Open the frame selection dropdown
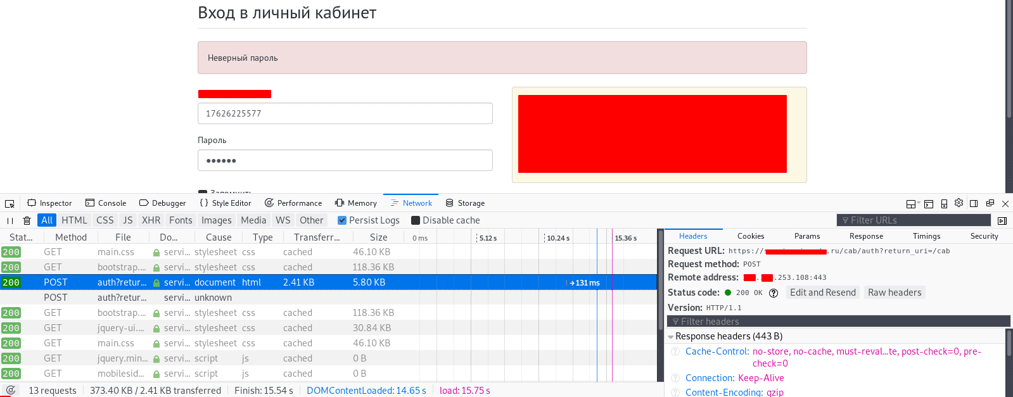 (x=912, y=203)
